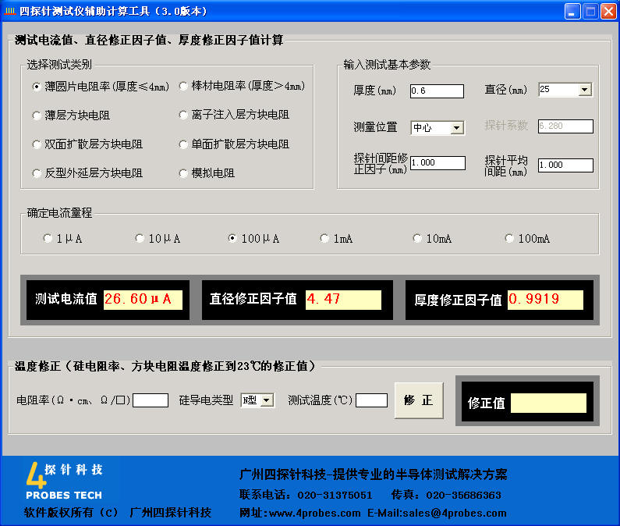
Task: Click the app icon in title bar
Action: (x=9, y=11)
